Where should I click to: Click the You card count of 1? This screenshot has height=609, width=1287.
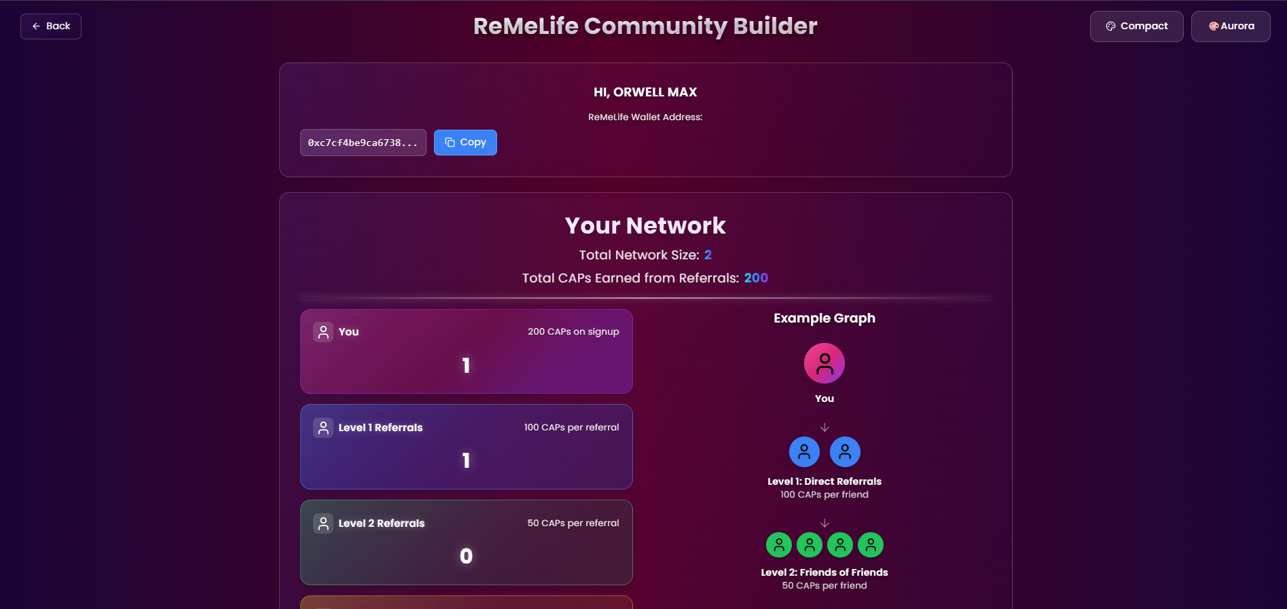(x=466, y=365)
